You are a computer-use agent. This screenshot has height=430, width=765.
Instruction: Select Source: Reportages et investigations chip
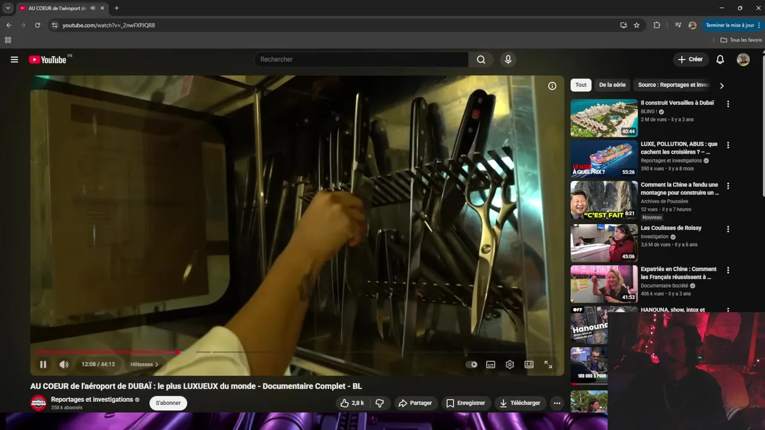tap(674, 85)
